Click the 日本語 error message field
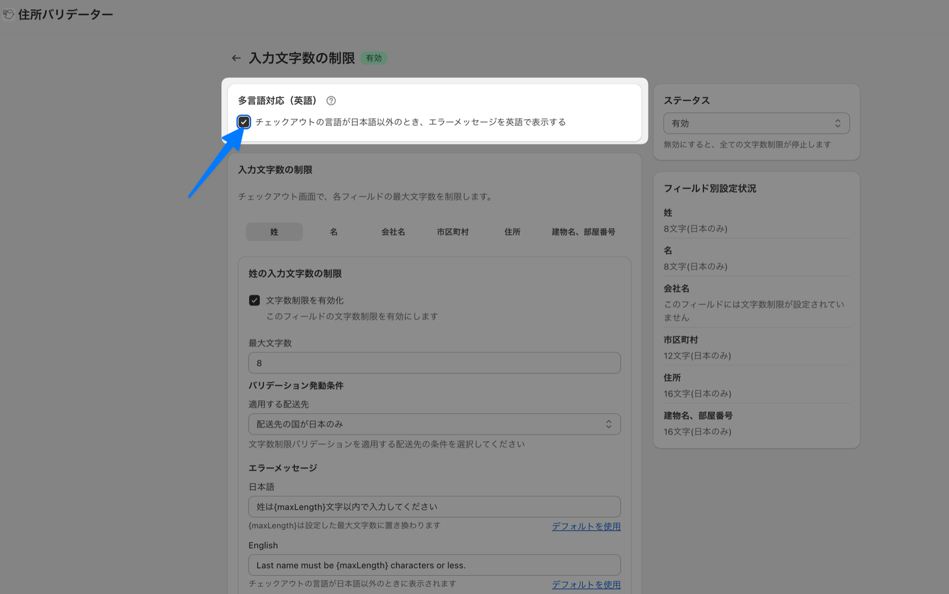The width and height of the screenshot is (949, 594). point(434,507)
